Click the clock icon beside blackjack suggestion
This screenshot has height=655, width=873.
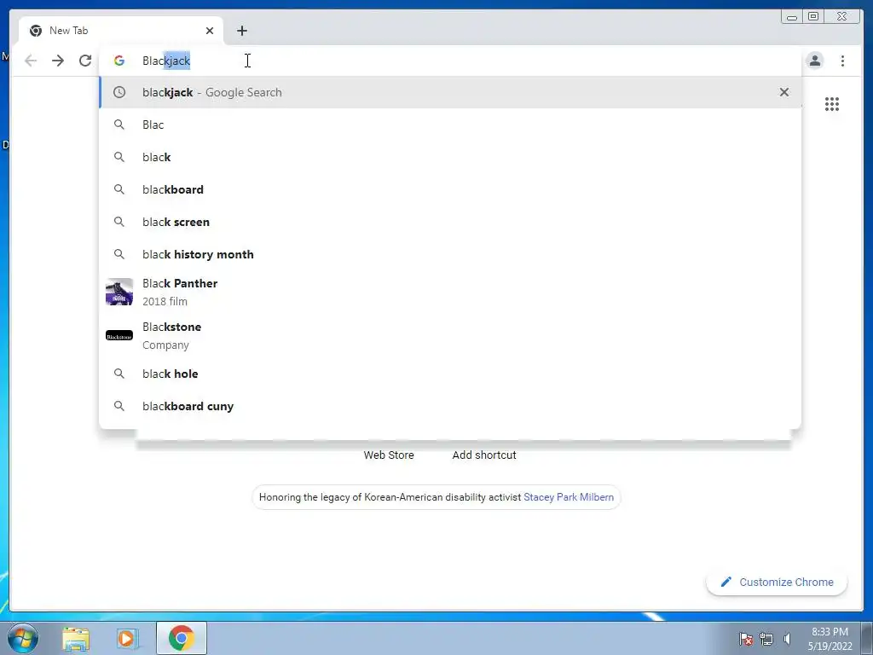119,92
